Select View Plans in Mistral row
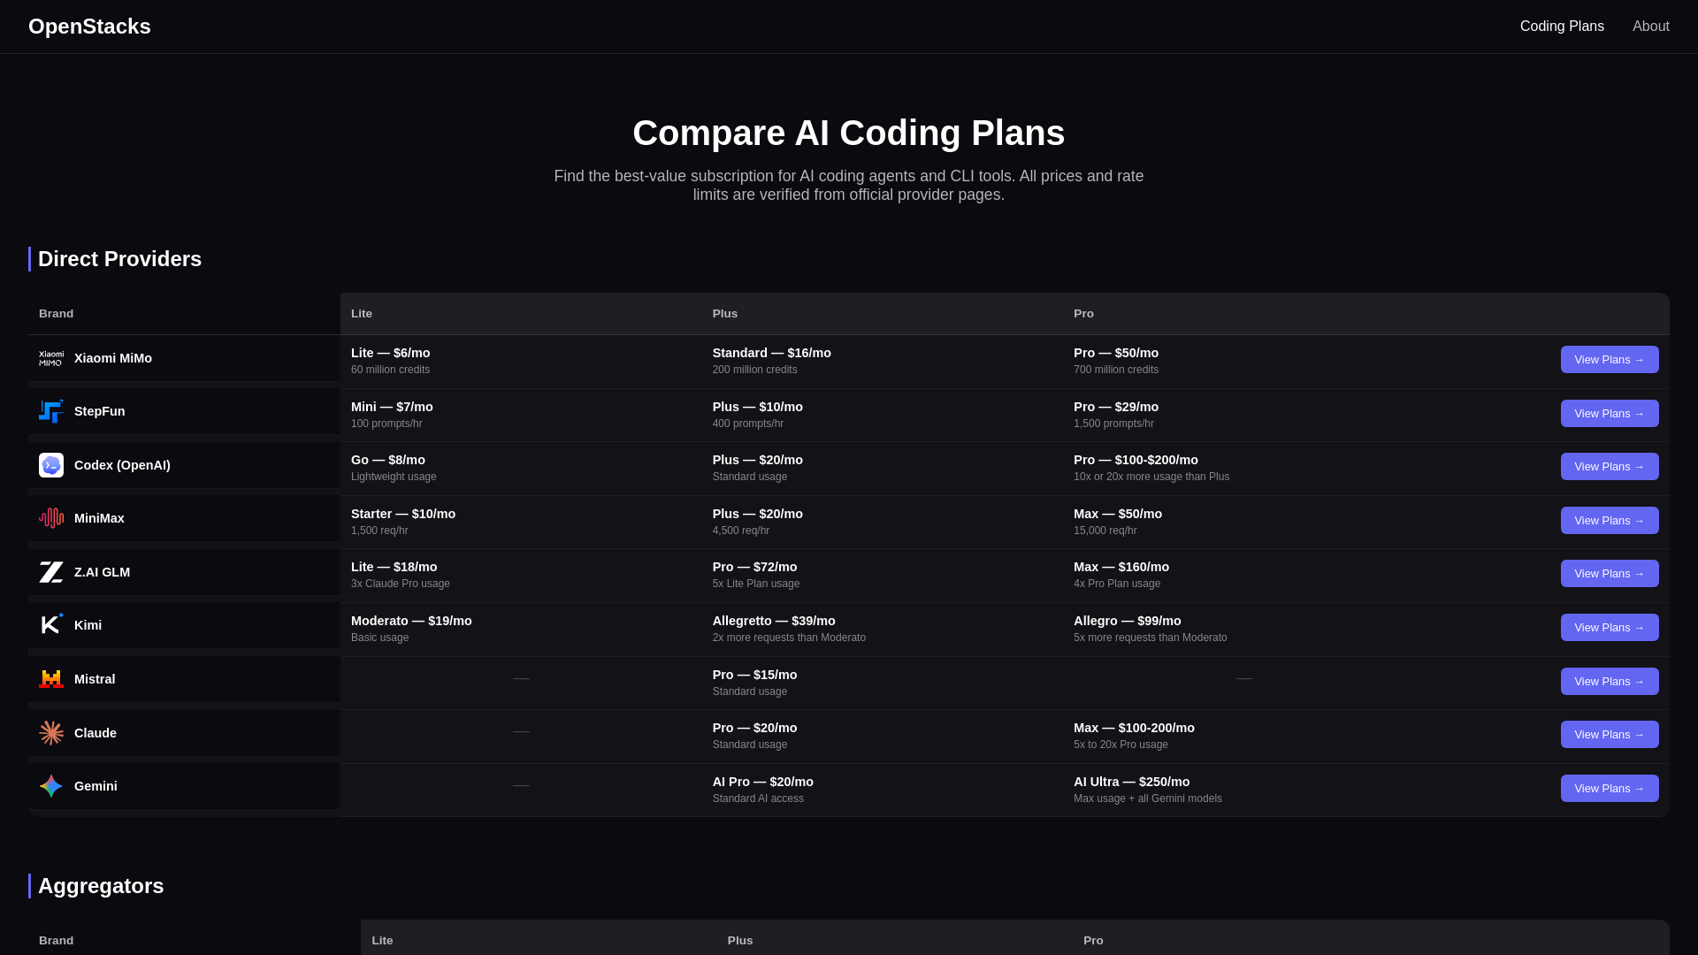 pos(1609,682)
